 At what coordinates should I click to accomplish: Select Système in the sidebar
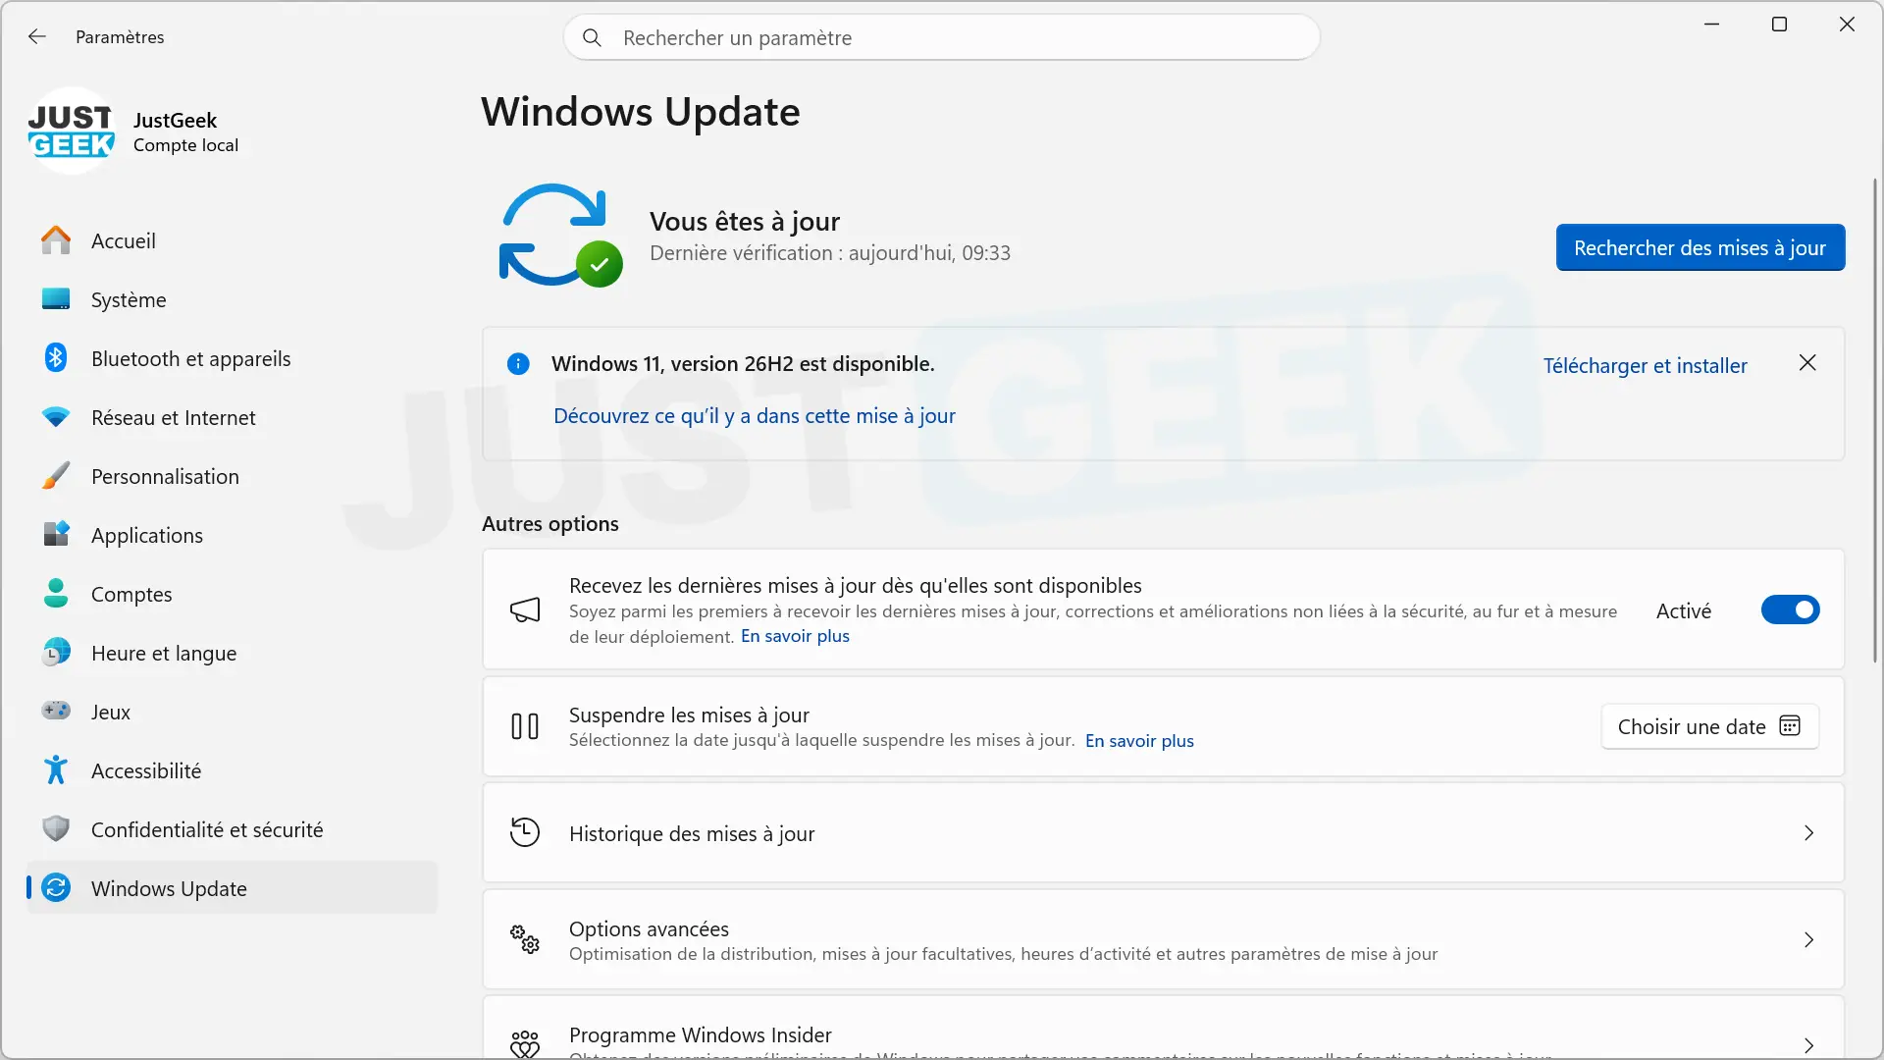(x=232, y=299)
